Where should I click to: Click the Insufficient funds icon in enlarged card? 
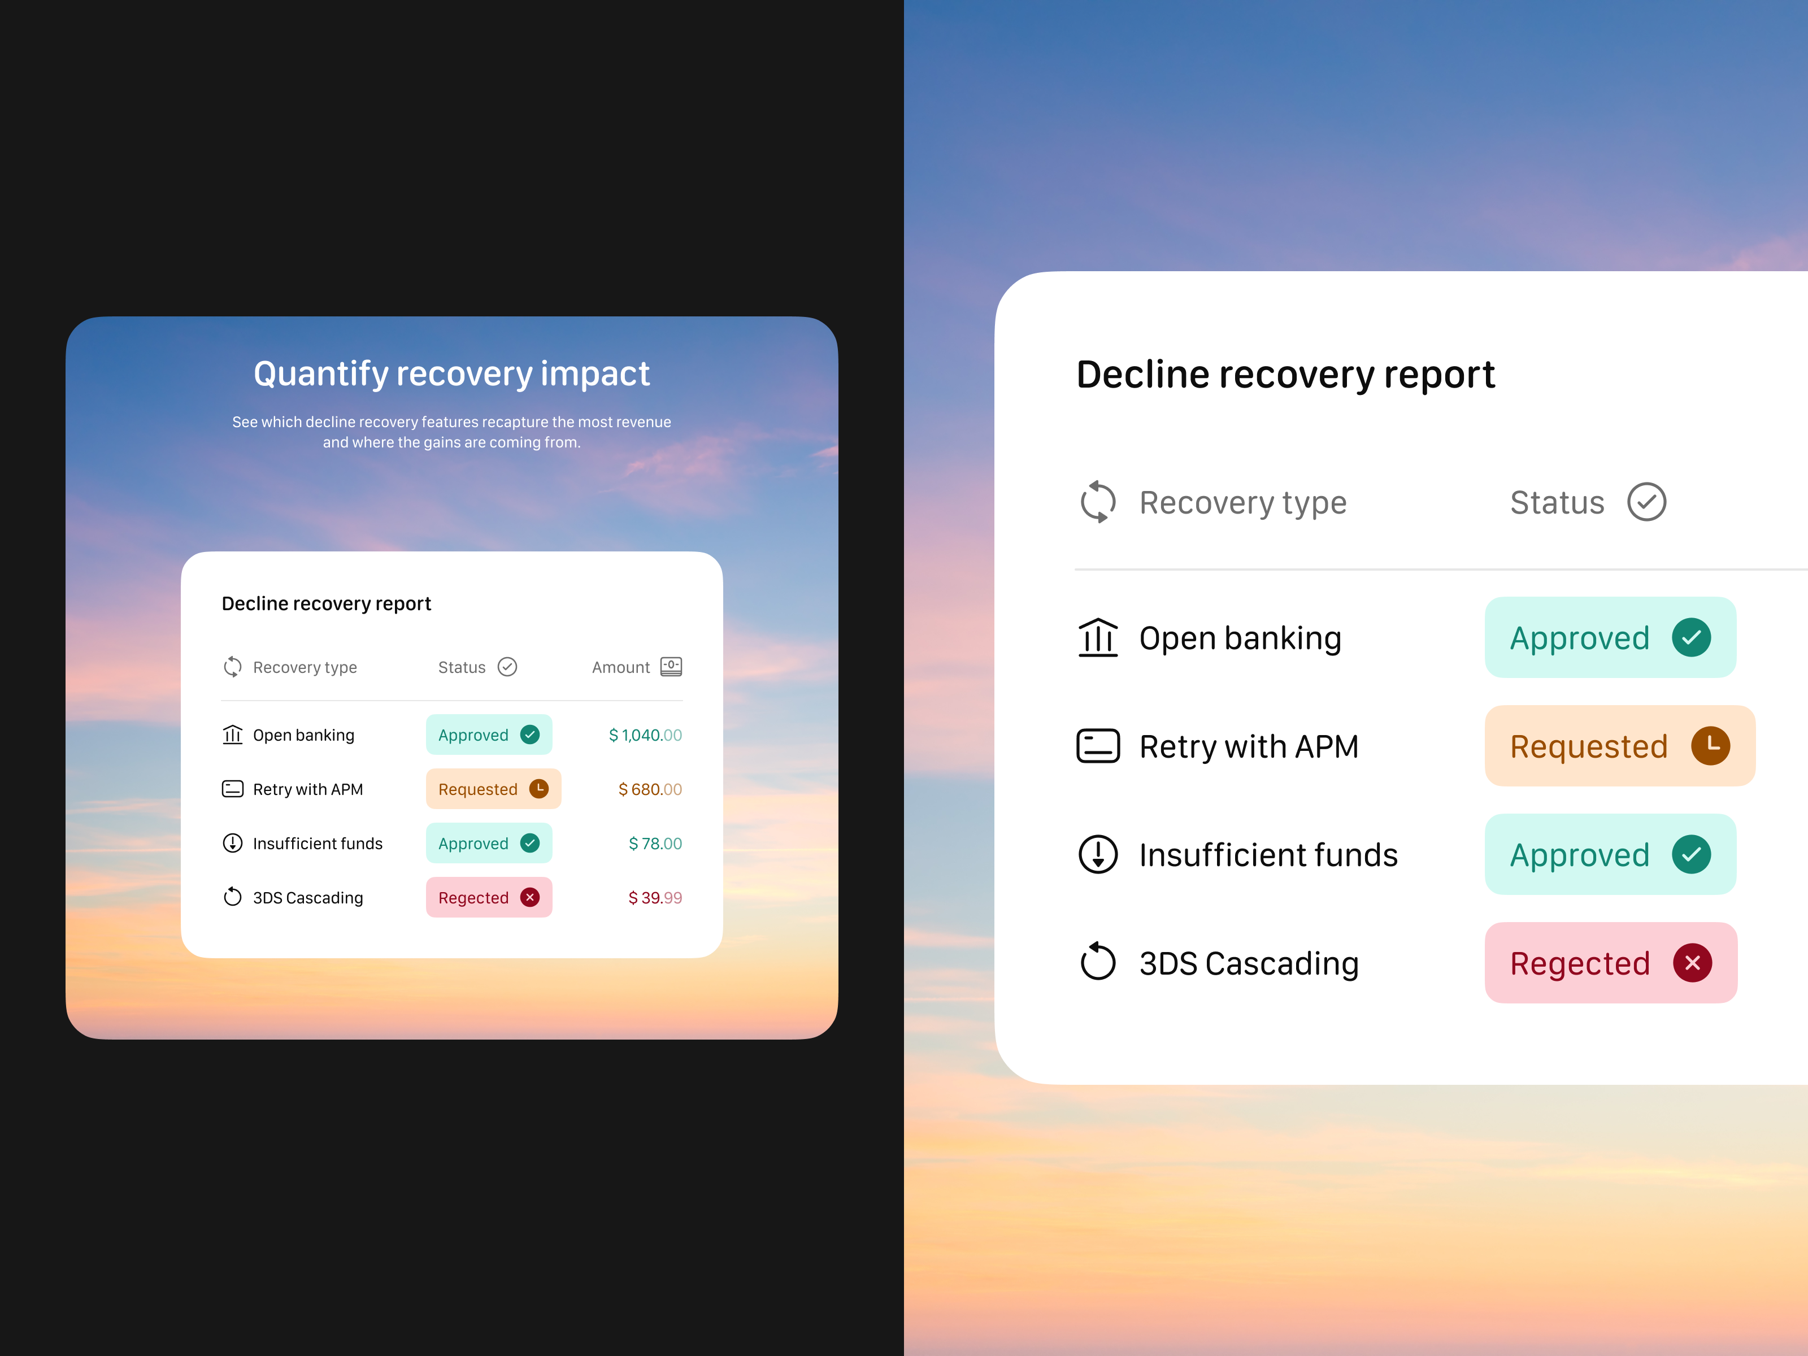point(1098,854)
